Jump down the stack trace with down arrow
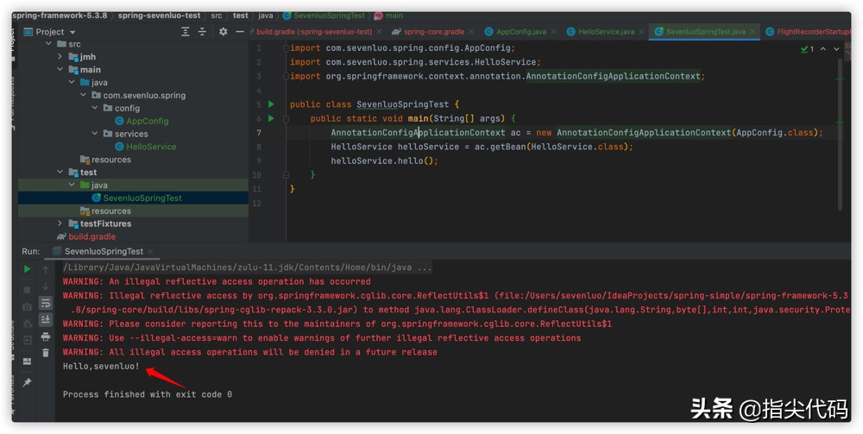 [x=46, y=286]
